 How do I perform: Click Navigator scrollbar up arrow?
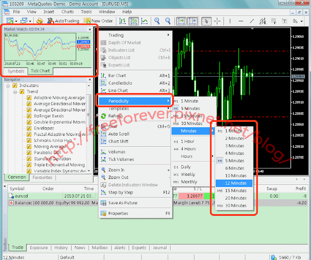point(89,86)
